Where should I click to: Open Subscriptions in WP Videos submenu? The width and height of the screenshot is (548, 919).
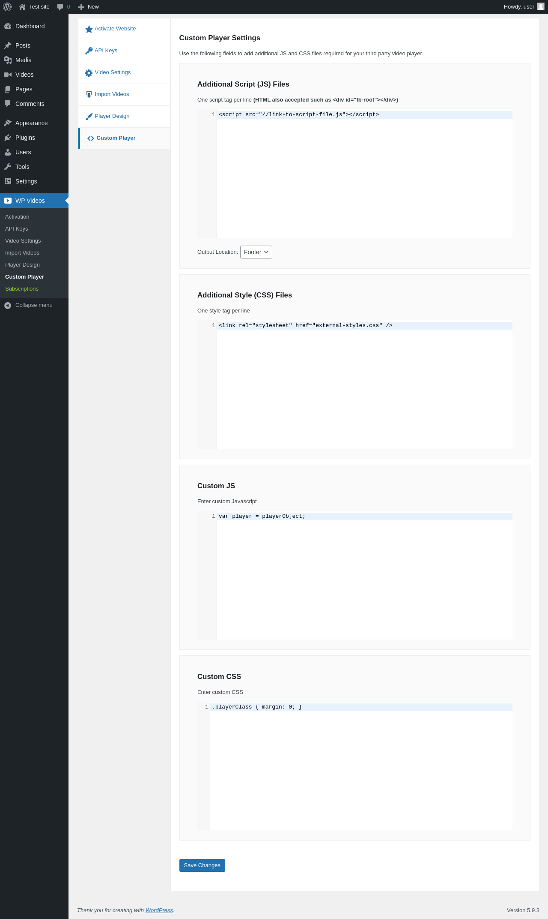coord(22,289)
